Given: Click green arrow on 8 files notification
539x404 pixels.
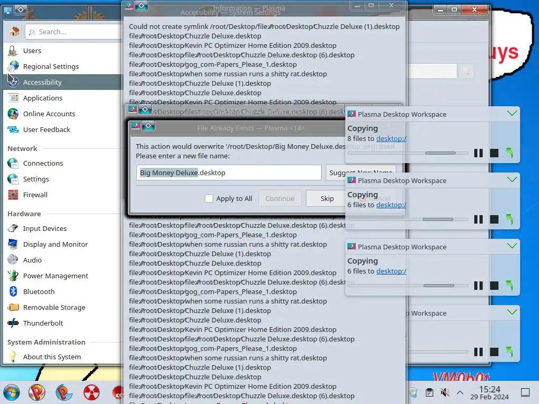Looking at the screenshot, I should [510, 153].
